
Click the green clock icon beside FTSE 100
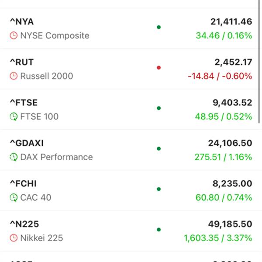point(14,117)
